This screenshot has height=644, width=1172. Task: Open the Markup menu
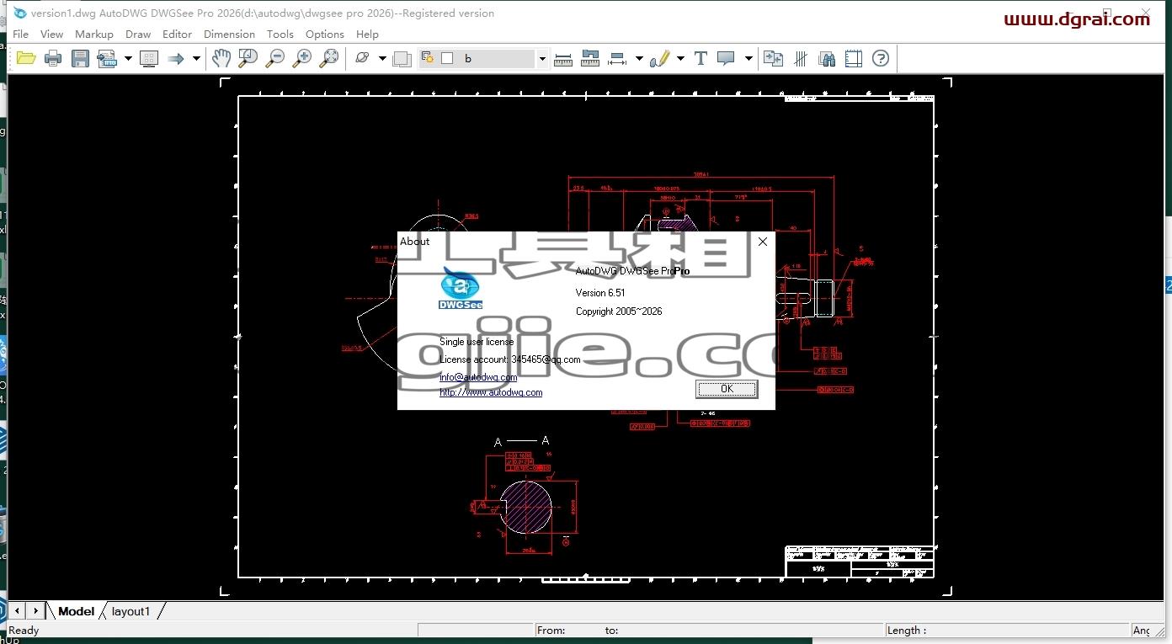coord(94,34)
